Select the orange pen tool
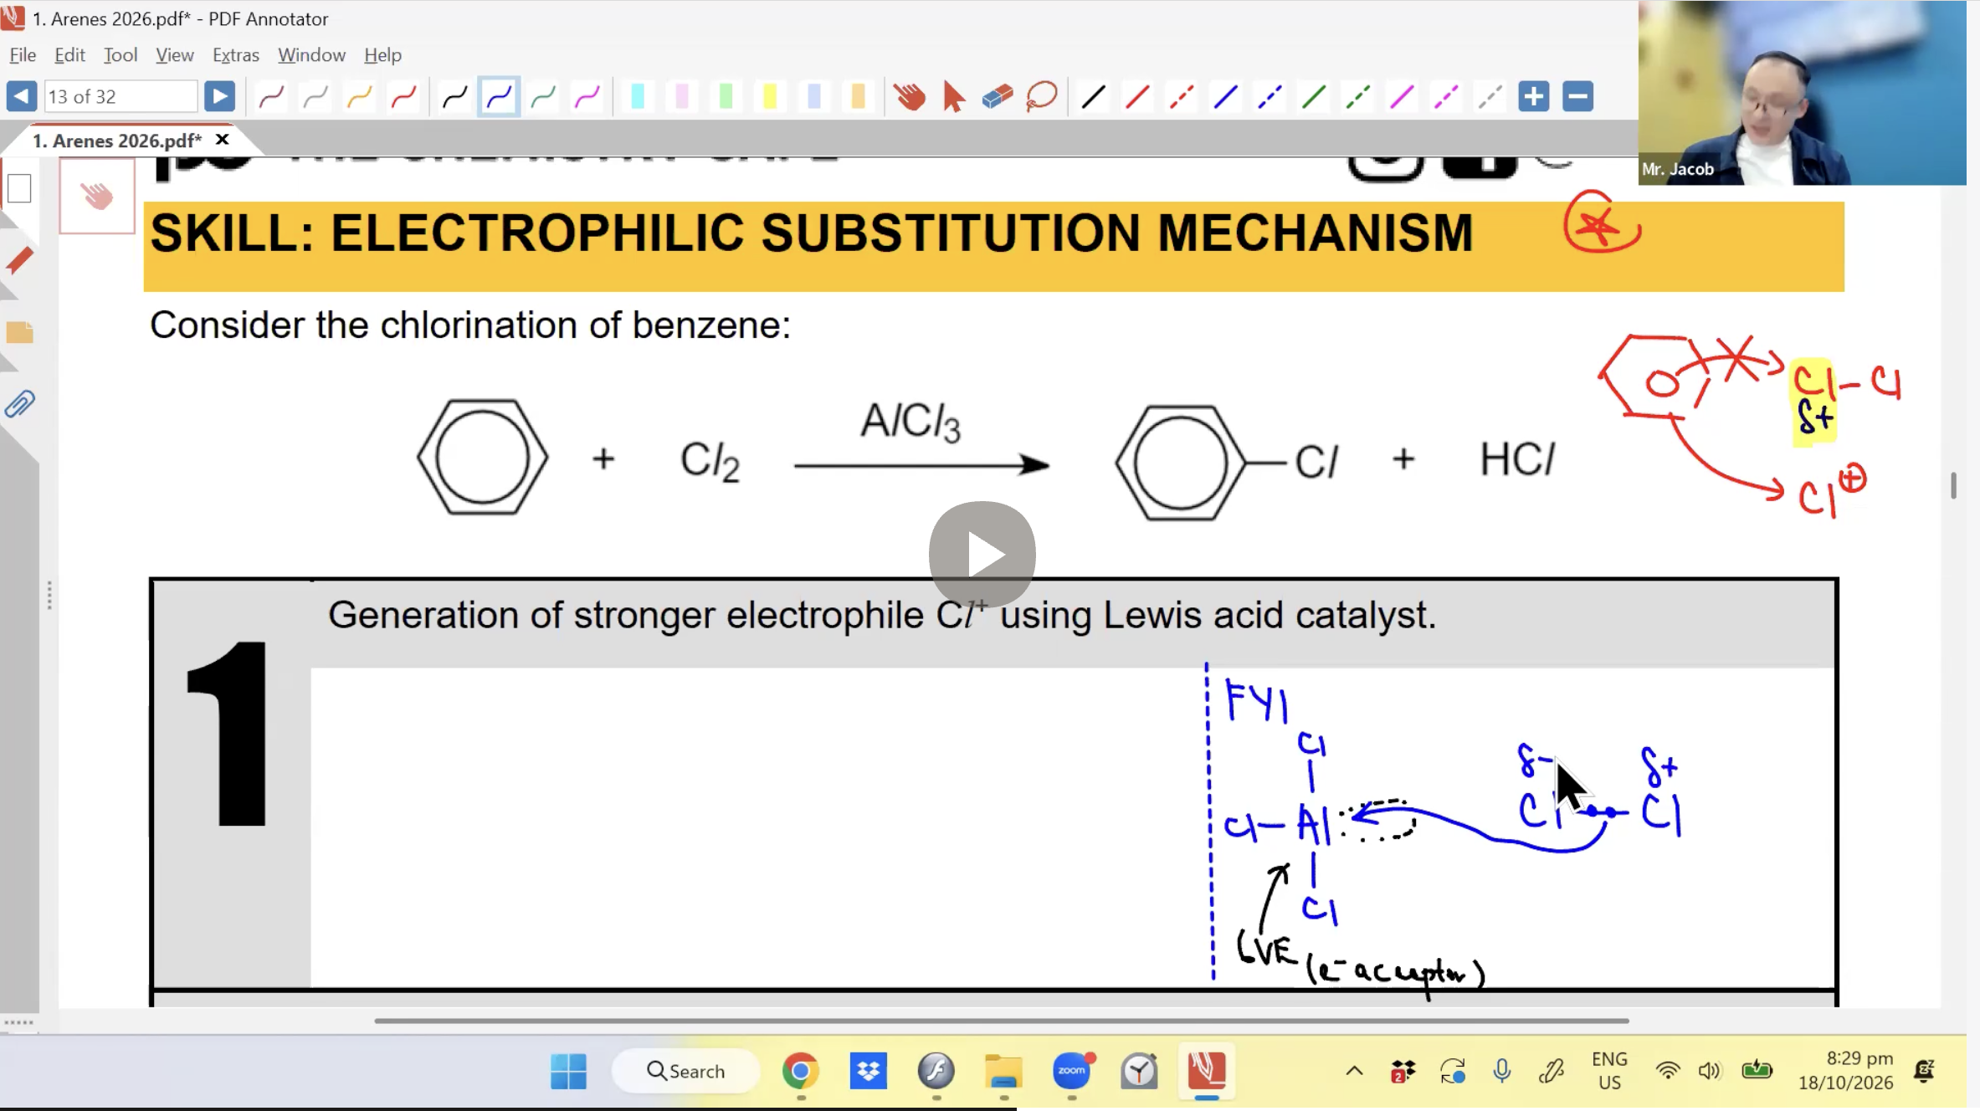This screenshot has height=1111, width=1980. point(360,97)
